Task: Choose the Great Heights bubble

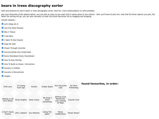Action: click(21, 100)
